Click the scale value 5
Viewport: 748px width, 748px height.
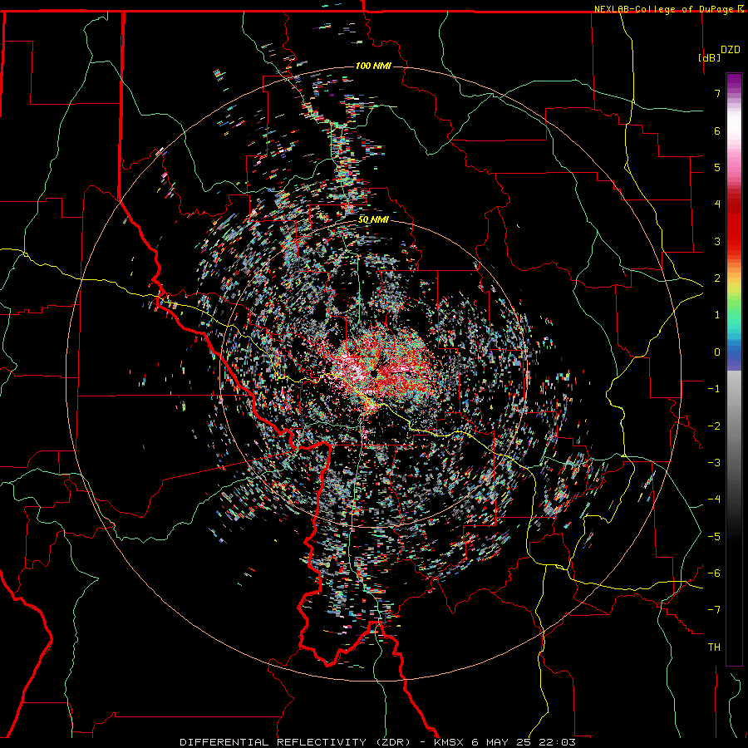click(717, 167)
